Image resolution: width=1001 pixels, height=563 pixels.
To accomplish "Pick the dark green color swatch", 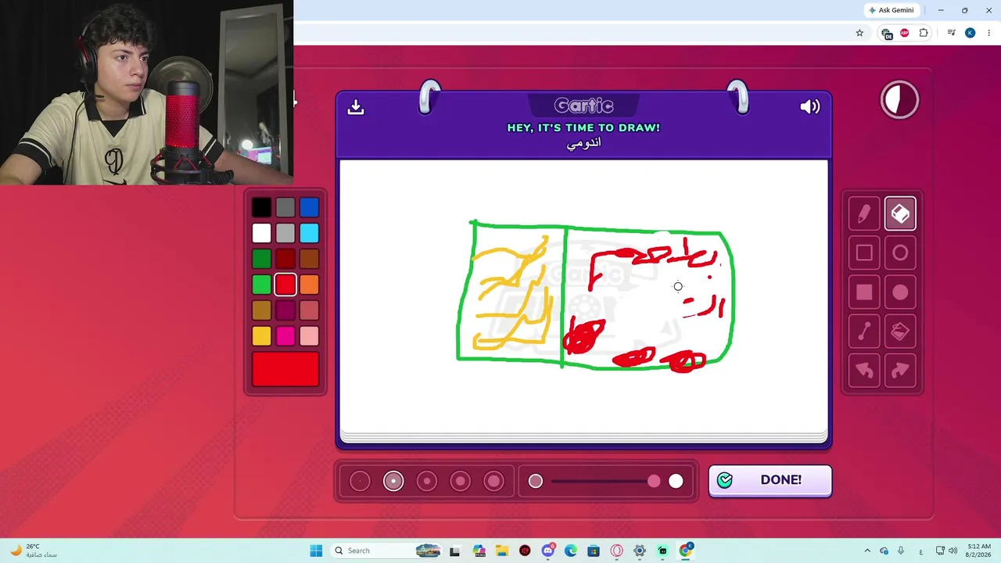I will tap(262, 259).
